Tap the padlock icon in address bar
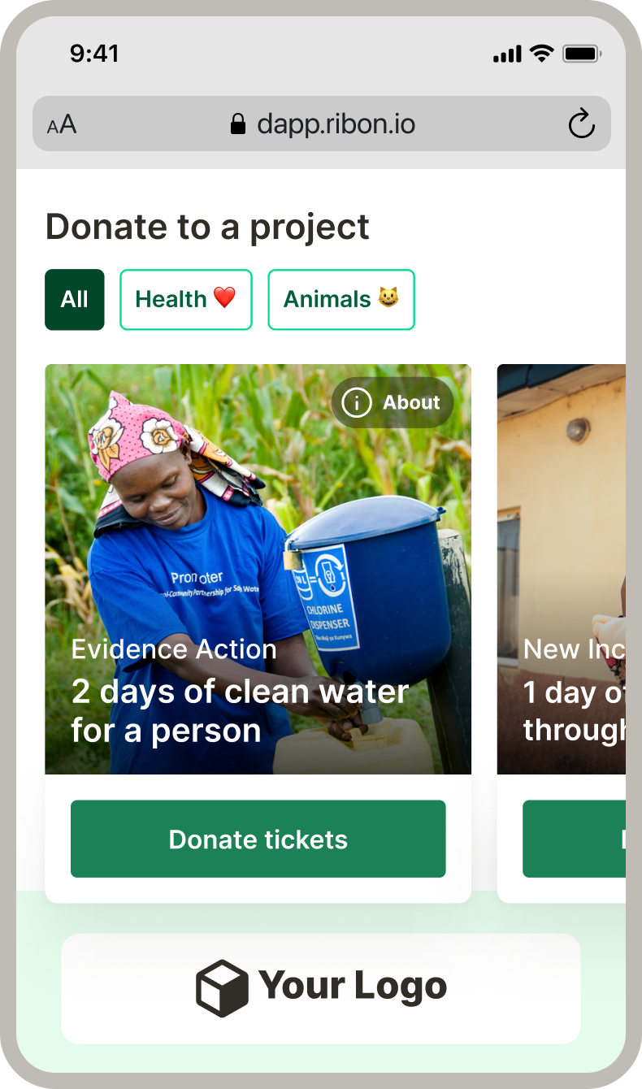This screenshot has height=1089, width=642. (238, 124)
